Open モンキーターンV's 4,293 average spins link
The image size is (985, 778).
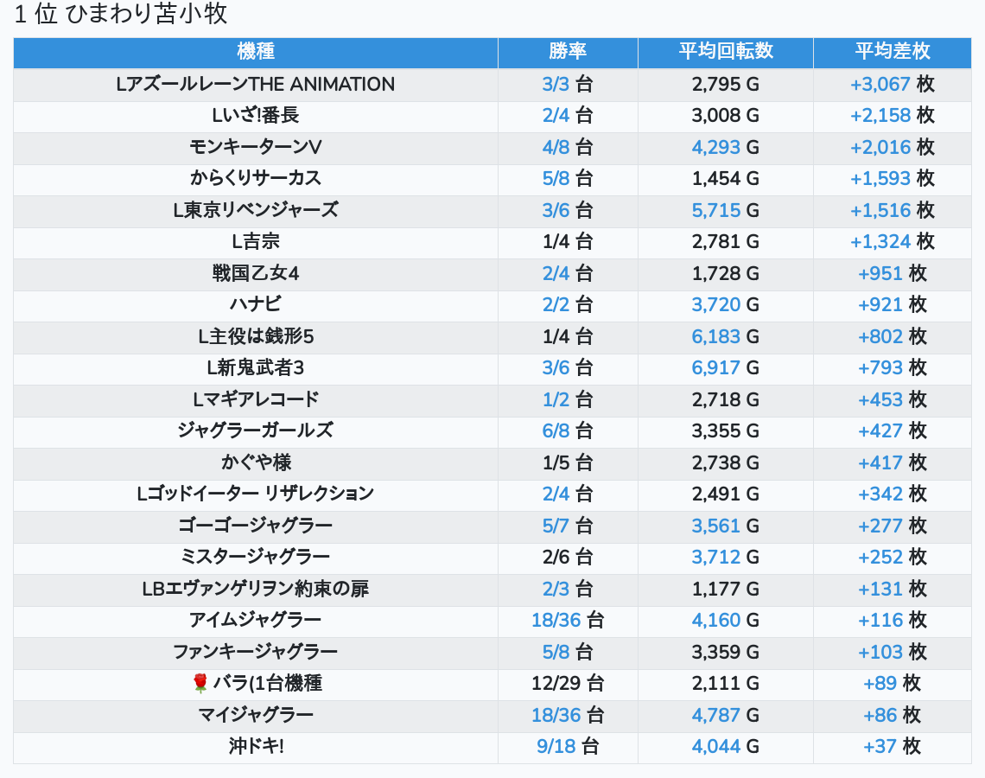[716, 148]
